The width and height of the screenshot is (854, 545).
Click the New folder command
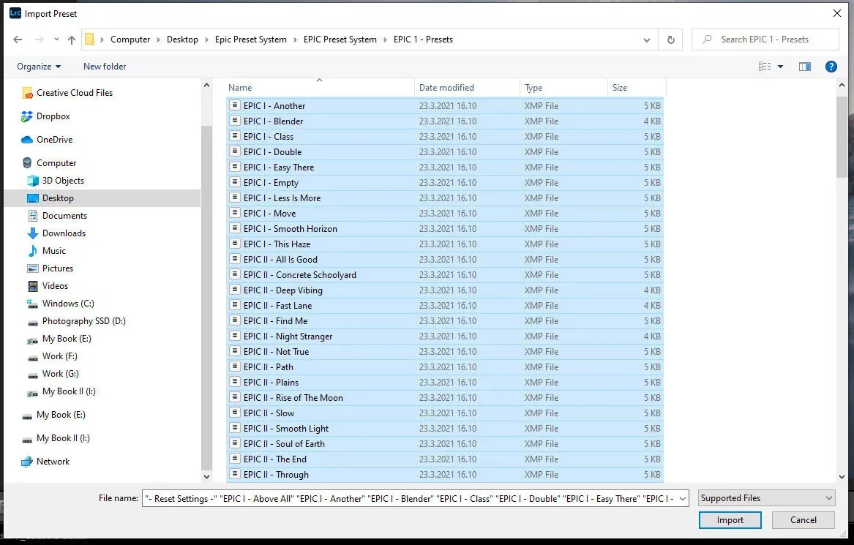click(x=104, y=66)
